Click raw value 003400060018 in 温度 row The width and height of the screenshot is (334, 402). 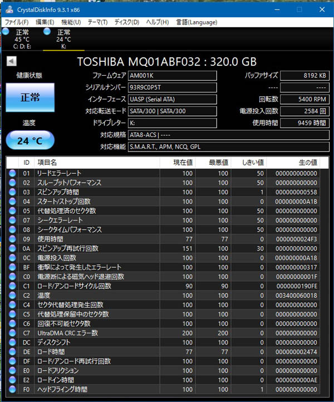tap(296, 296)
